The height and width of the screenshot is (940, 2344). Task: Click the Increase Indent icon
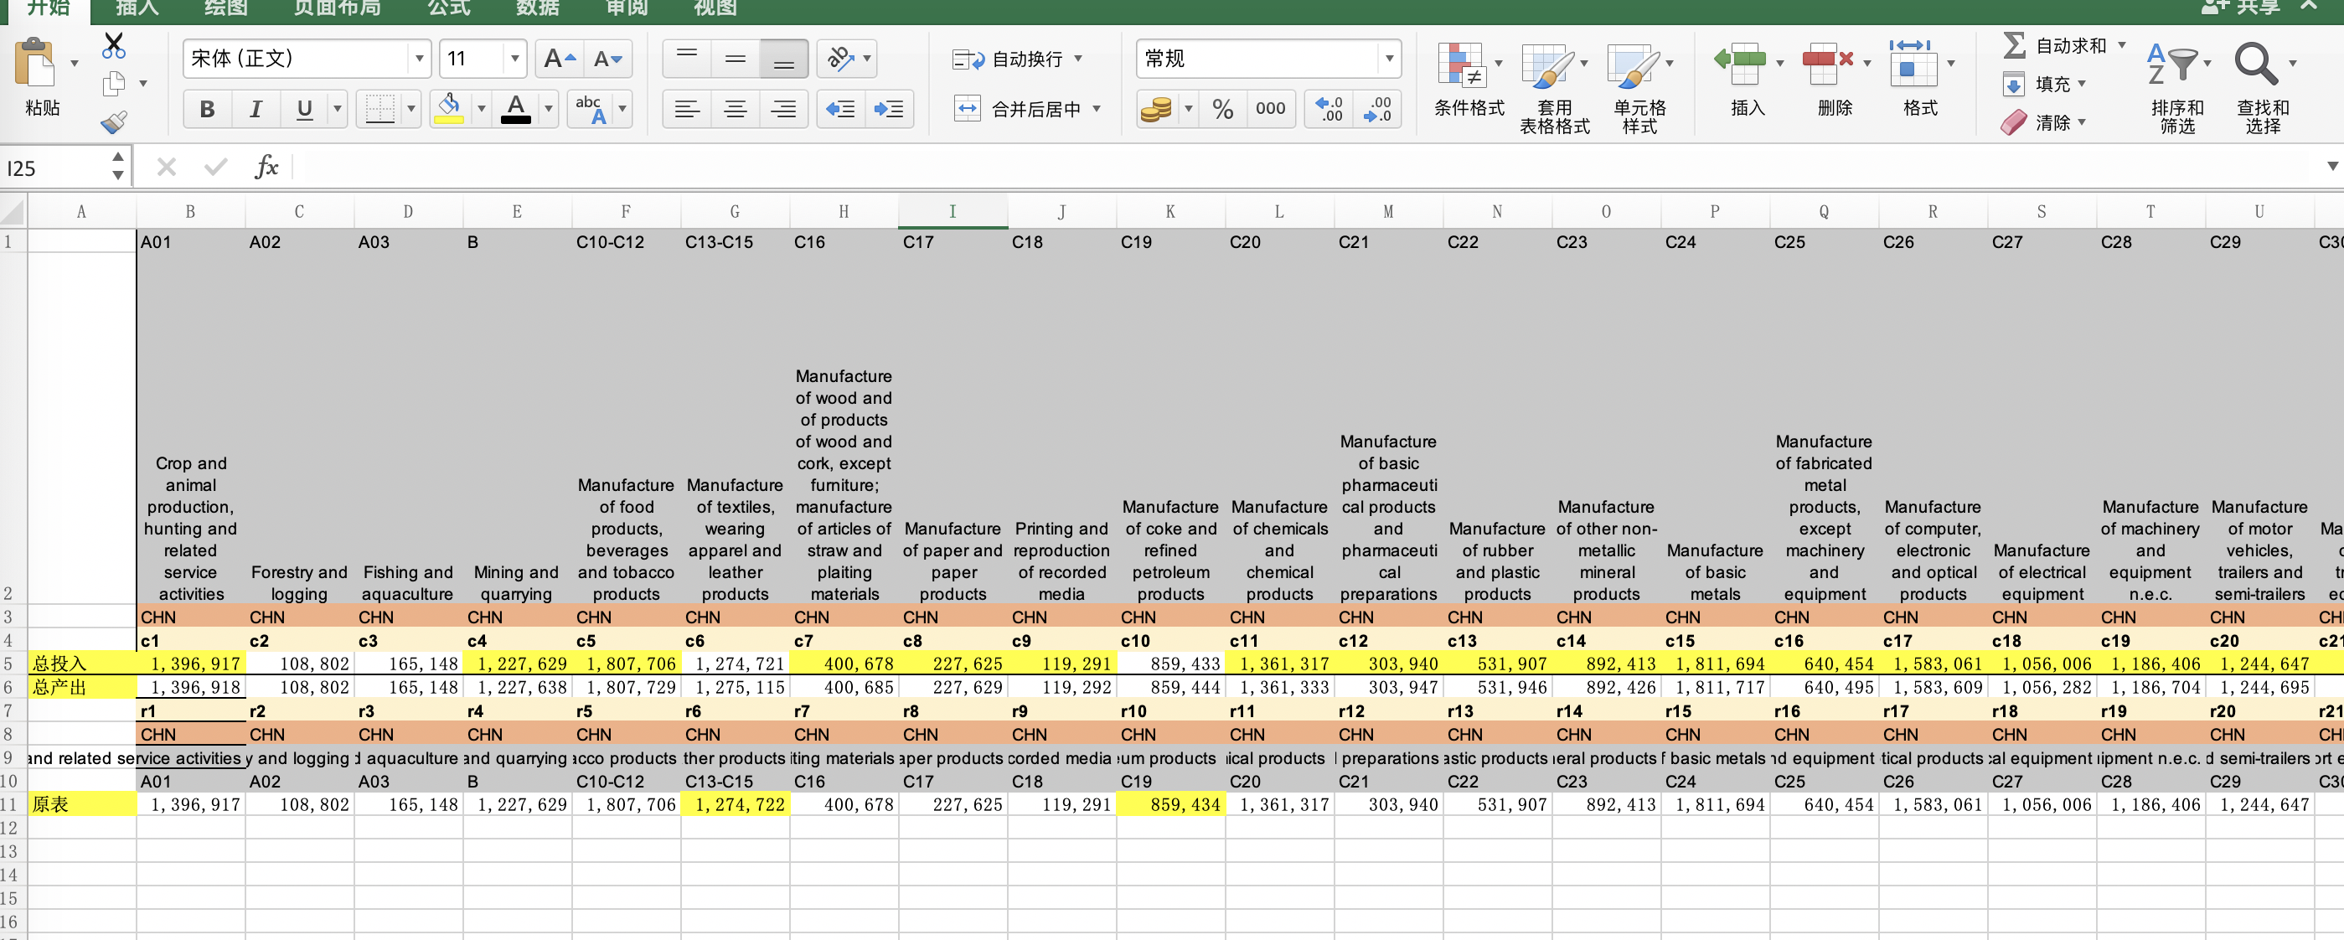pyautogui.click(x=888, y=109)
